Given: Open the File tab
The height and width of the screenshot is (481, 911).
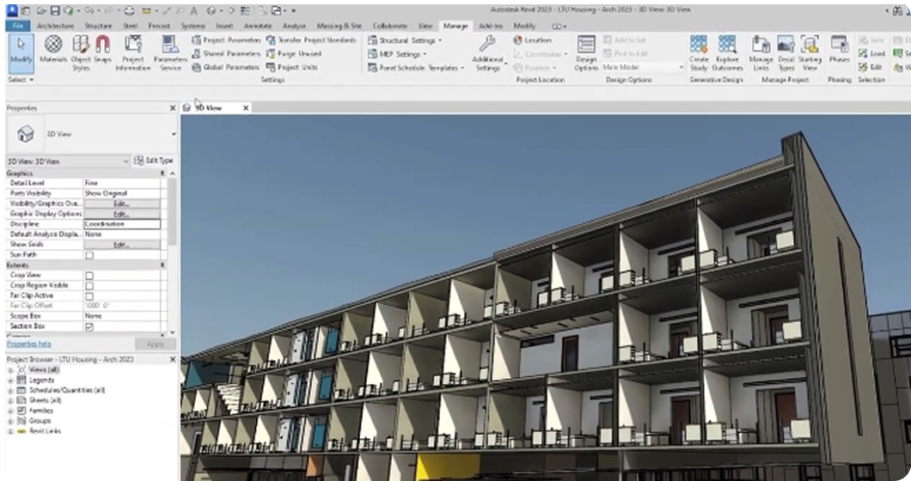Looking at the screenshot, I should tap(18, 26).
